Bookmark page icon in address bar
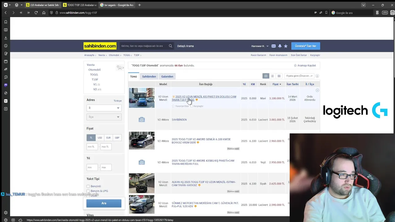This screenshot has height=222, width=395. [x=326, y=13]
